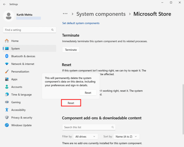The height and width of the screenshot is (147, 184).
Task: Open Privacy & security settings
Action: pyautogui.click(x=29, y=117)
